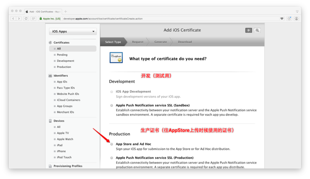Screen dimensions: 310x179
Task: Click the Identifiers sidebar heading
Action: 61,76
